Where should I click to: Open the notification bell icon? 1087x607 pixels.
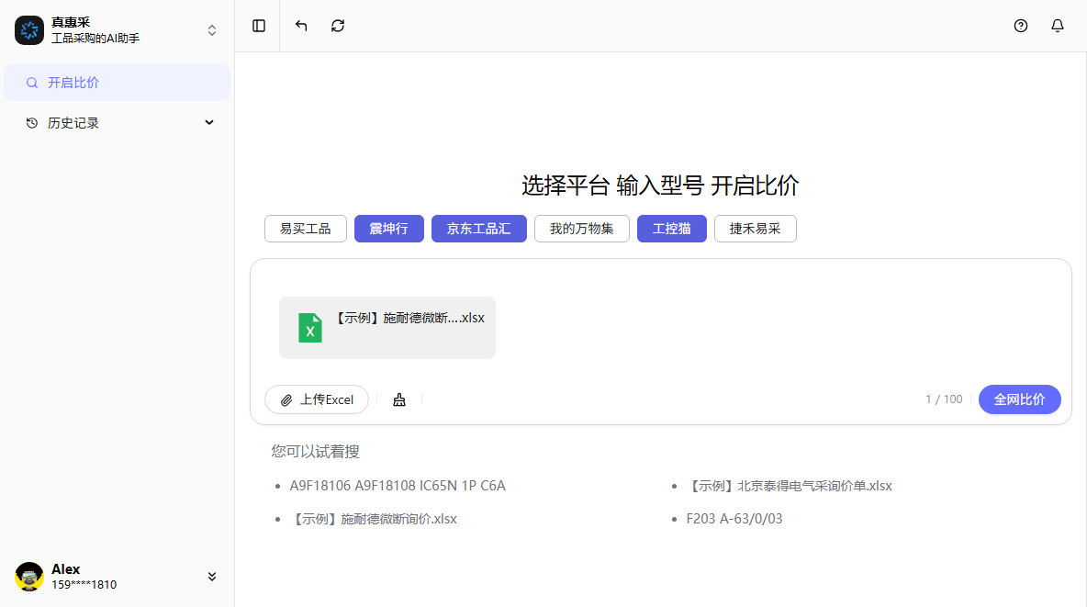tap(1057, 26)
